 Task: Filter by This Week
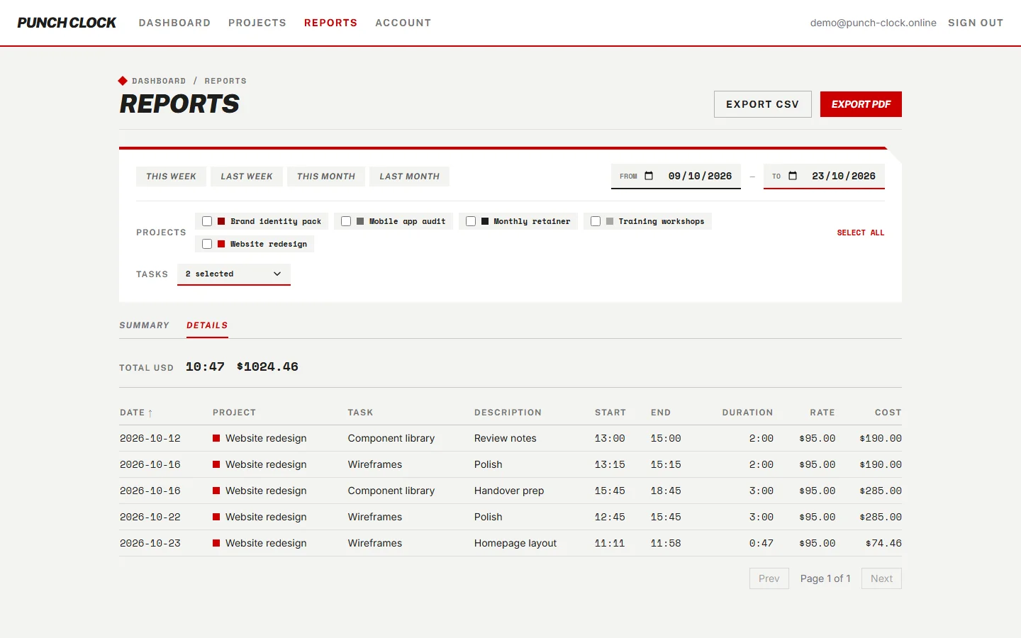171,177
